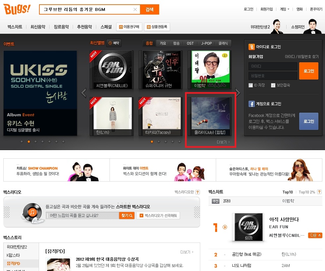
Task: Open the 장르음악 menu
Action: point(61,27)
